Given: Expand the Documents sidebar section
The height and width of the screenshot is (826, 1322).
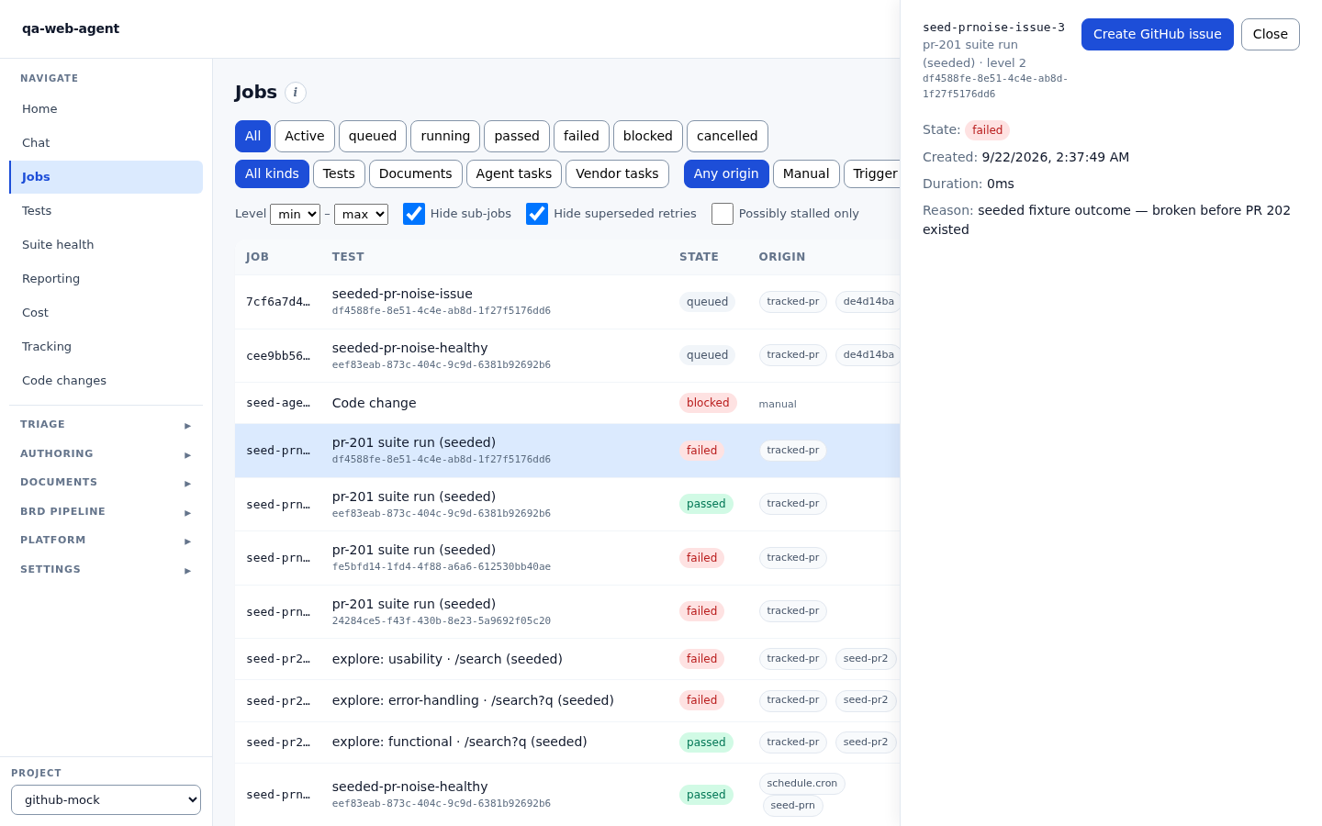Looking at the screenshot, I should pos(106,483).
